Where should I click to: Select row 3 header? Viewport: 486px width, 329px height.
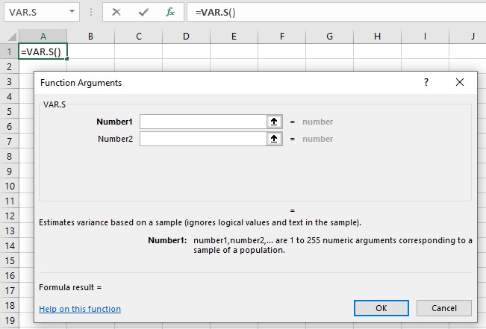point(9,81)
